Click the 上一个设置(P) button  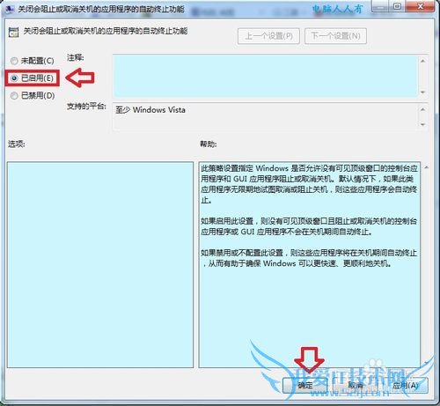[268, 36]
